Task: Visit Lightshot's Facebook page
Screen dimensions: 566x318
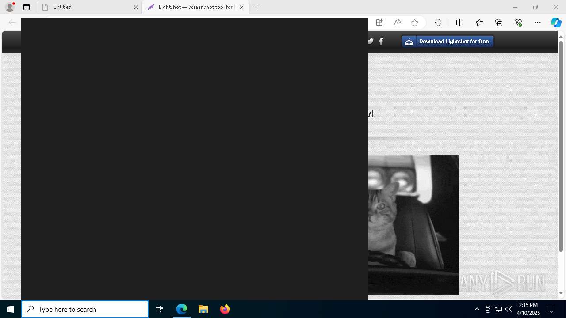Action: [381, 41]
